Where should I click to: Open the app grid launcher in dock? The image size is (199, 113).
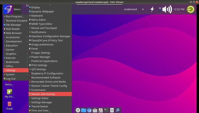(x=78, y=110)
